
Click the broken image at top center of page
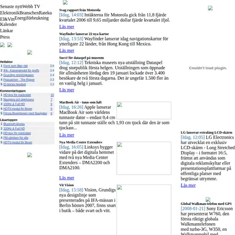[x=65, y=2]
